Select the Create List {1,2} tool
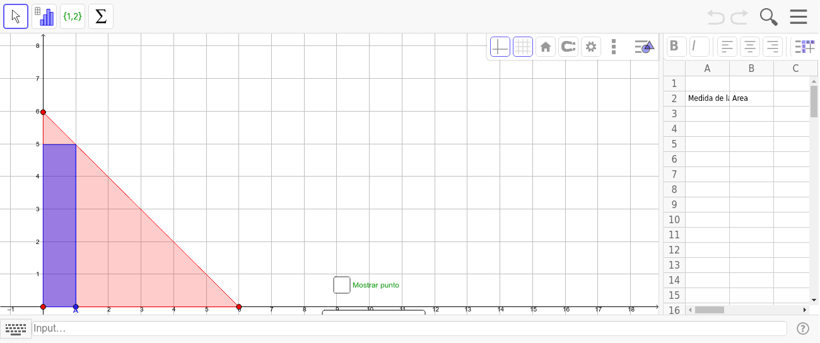Viewport: 820px width, 343px height. (73, 16)
